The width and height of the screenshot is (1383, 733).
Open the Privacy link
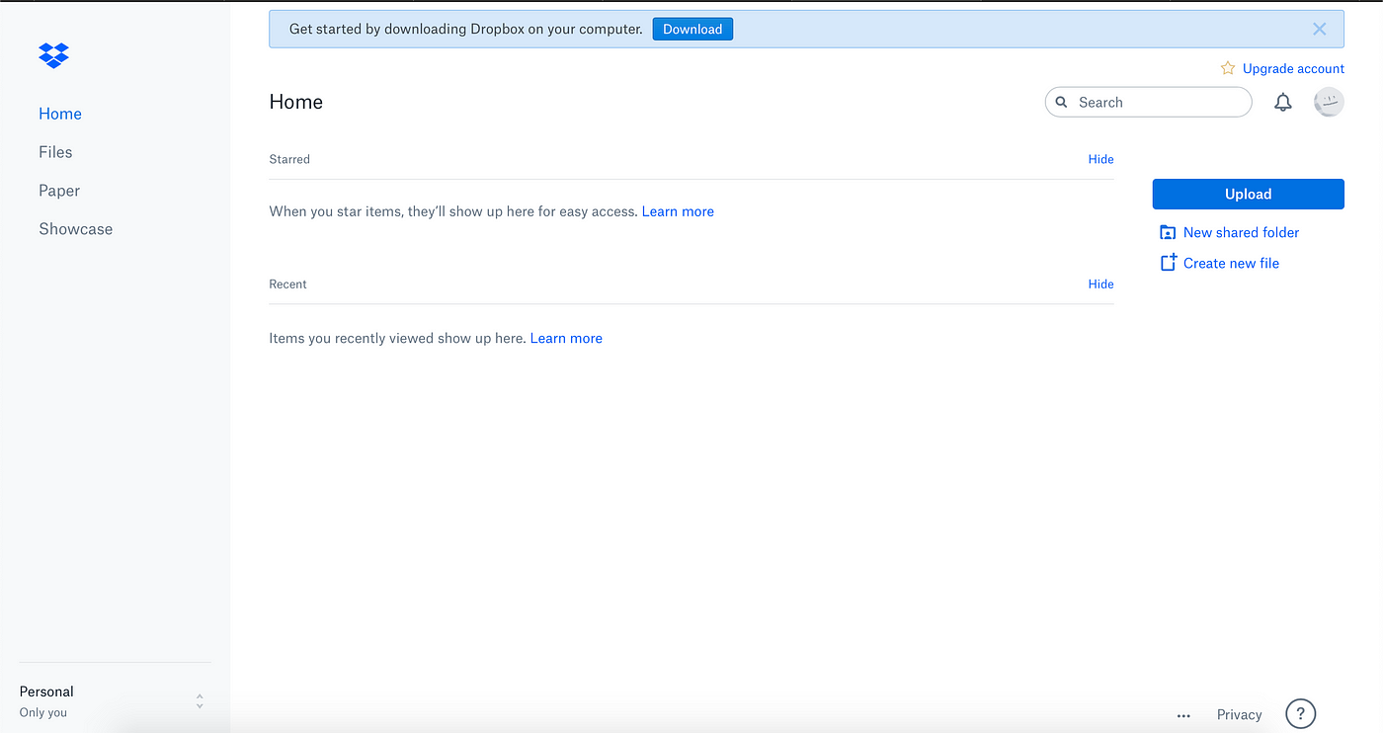coord(1239,715)
